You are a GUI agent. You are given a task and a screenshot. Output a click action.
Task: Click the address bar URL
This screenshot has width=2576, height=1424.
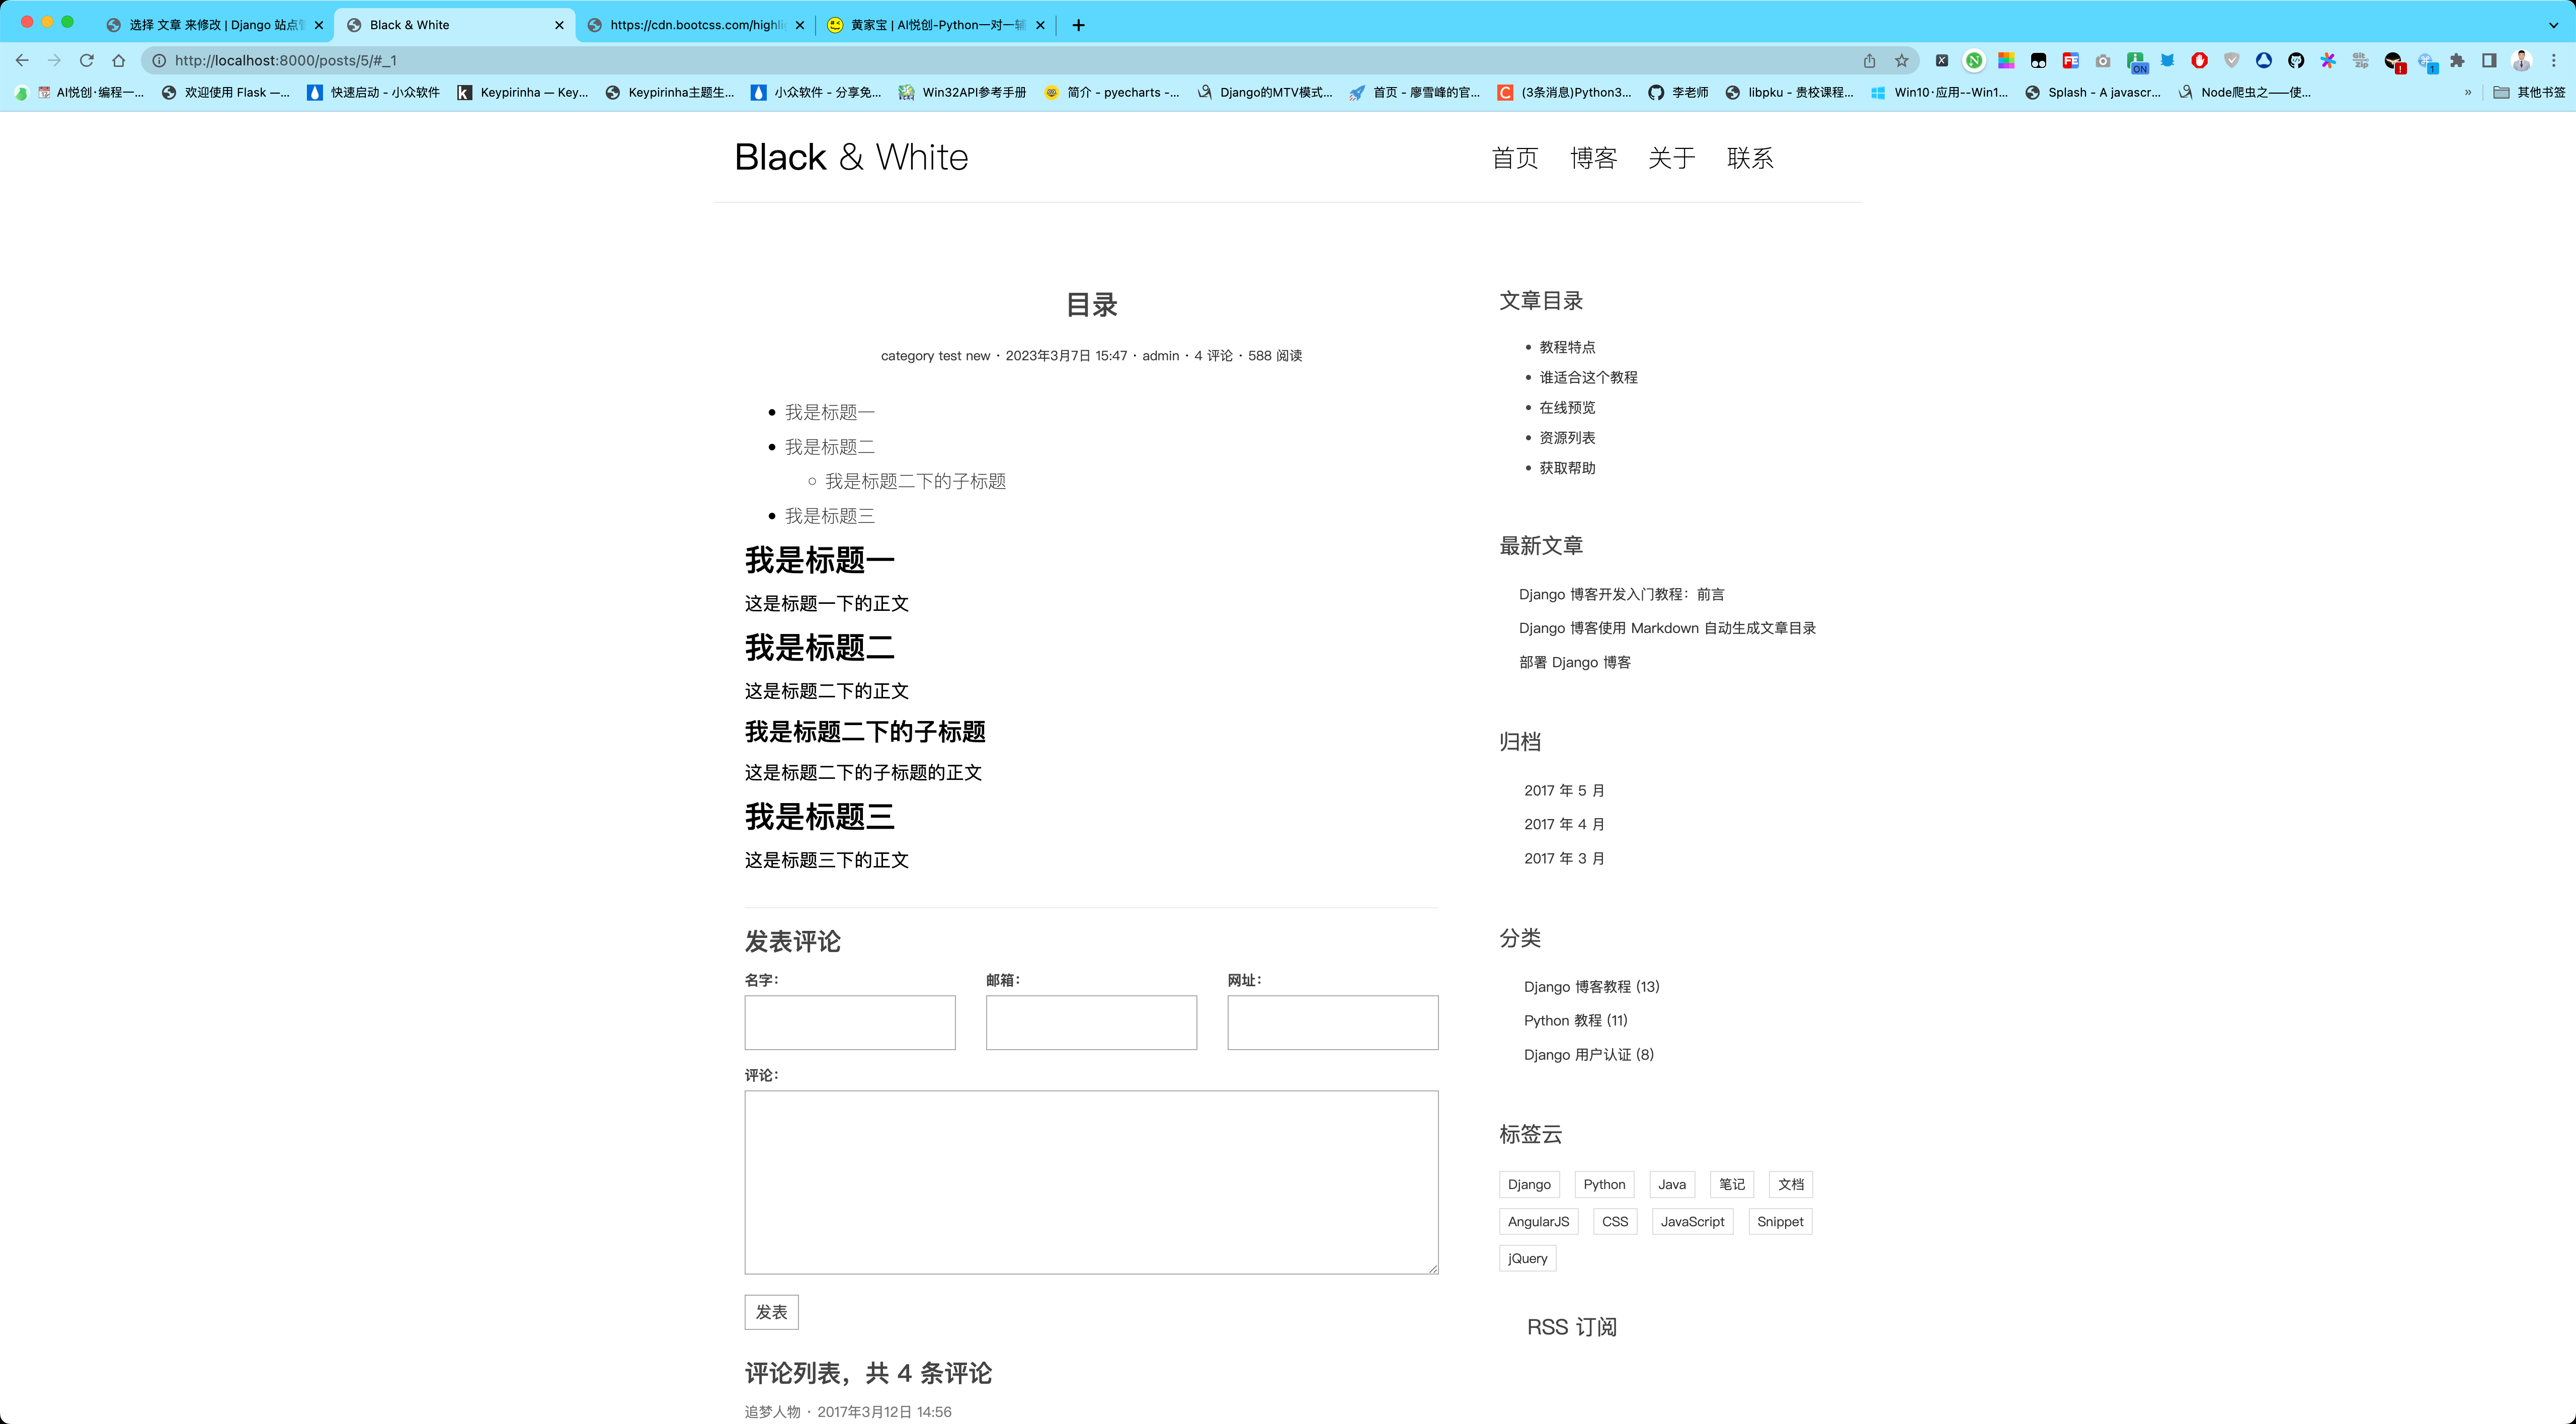pyautogui.click(x=285, y=60)
